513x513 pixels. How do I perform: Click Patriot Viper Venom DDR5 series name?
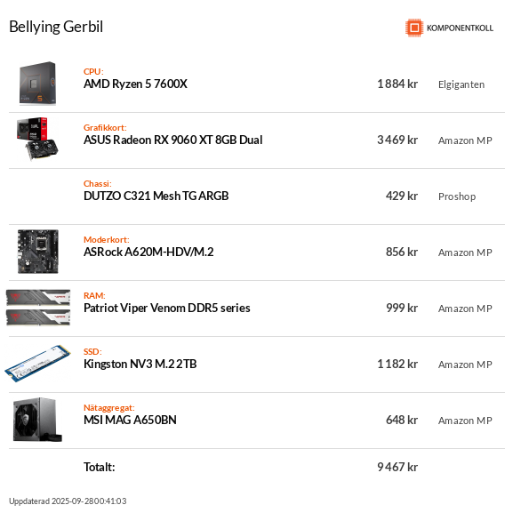167,308
